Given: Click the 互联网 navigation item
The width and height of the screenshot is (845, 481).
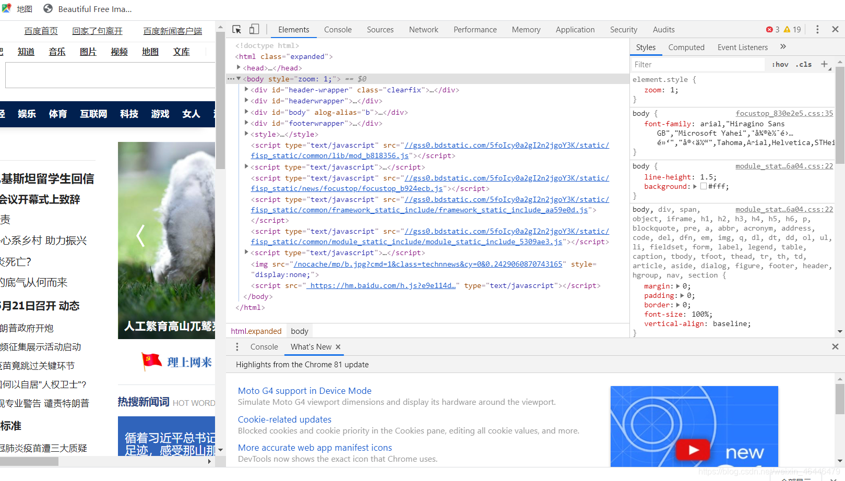Looking at the screenshot, I should (93, 114).
